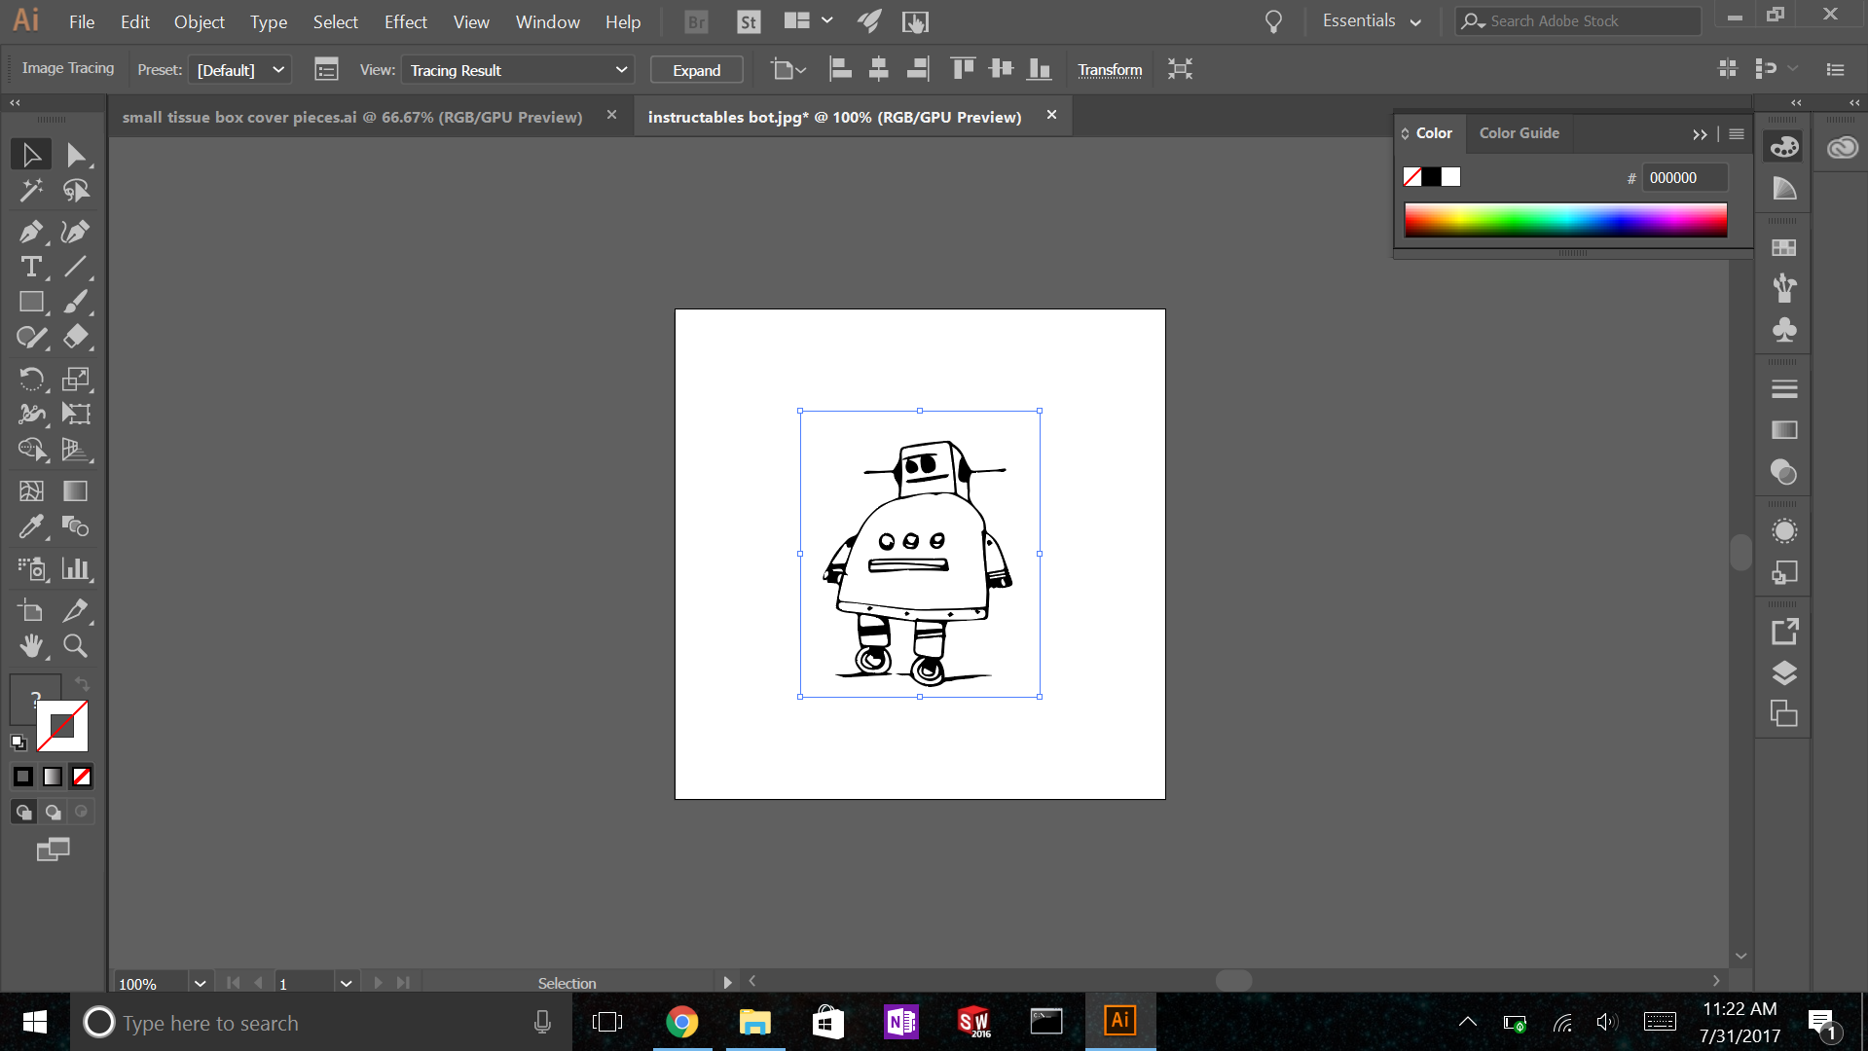The height and width of the screenshot is (1051, 1868).
Task: Switch to the Color Guide tab
Action: (1519, 133)
